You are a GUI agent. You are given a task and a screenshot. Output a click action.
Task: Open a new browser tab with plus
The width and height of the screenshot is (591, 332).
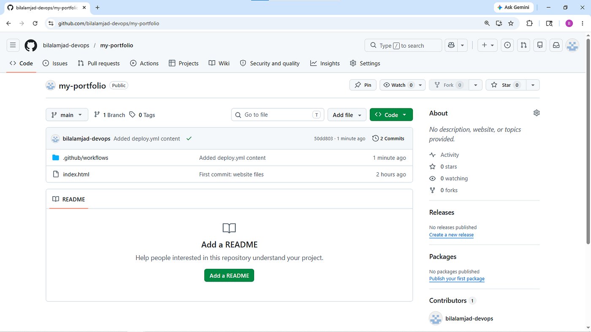point(98,8)
